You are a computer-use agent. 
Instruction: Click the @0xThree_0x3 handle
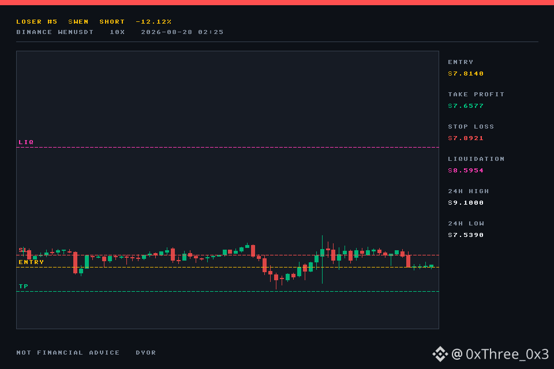pos(500,354)
